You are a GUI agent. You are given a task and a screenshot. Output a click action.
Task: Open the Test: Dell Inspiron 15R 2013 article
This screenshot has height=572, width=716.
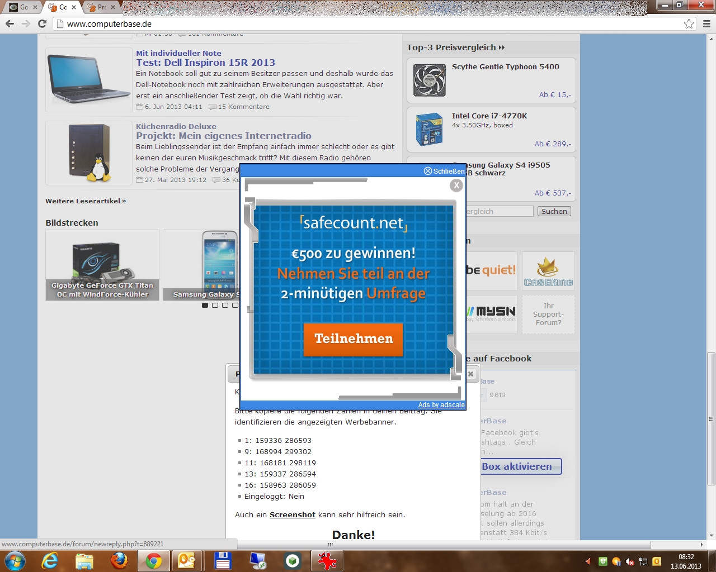(x=206, y=63)
